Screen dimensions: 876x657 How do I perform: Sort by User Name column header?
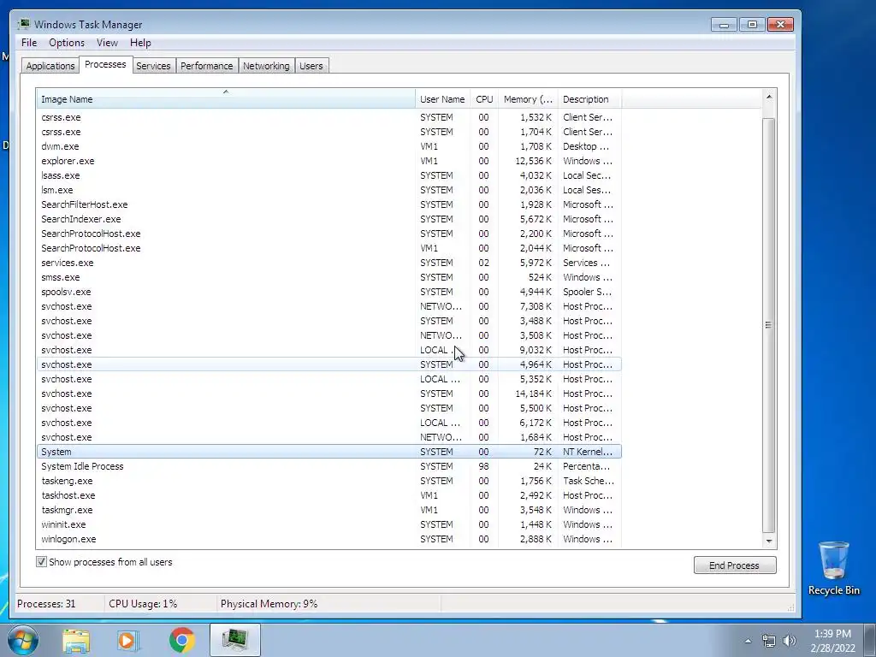(442, 99)
